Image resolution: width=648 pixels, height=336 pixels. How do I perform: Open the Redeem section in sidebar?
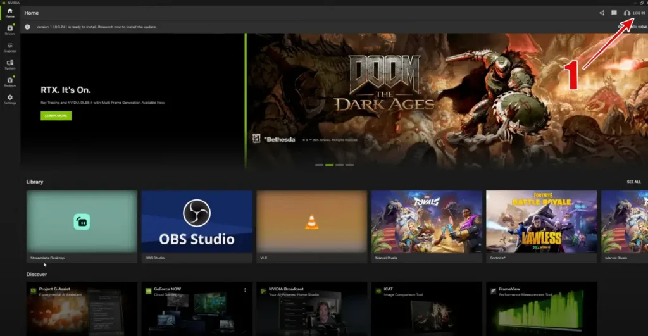10,82
